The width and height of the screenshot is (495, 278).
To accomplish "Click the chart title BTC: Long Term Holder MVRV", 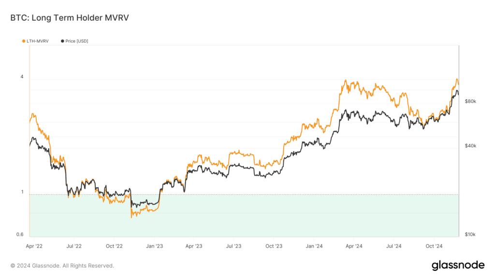I will point(69,18).
